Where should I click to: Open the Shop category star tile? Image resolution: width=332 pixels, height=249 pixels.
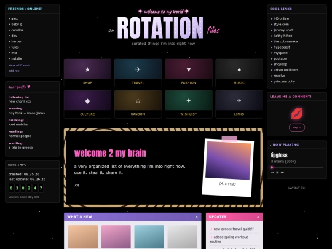87,73
